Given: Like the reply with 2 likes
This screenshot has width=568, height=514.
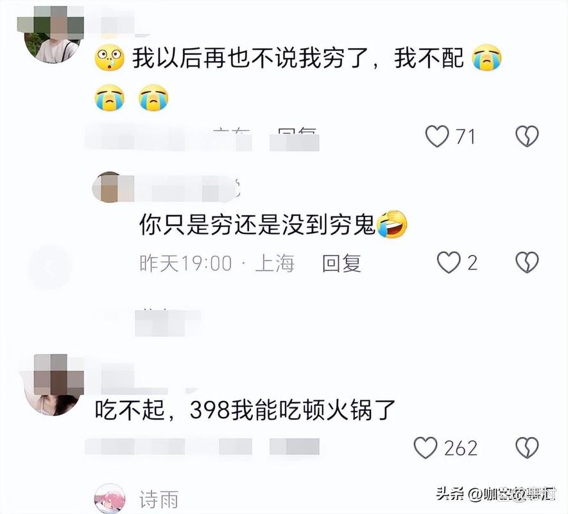Looking at the screenshot, I should pos(449,262).
